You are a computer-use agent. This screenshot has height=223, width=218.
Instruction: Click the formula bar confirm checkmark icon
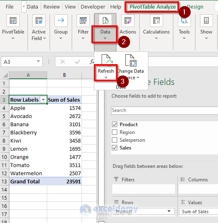77,62
